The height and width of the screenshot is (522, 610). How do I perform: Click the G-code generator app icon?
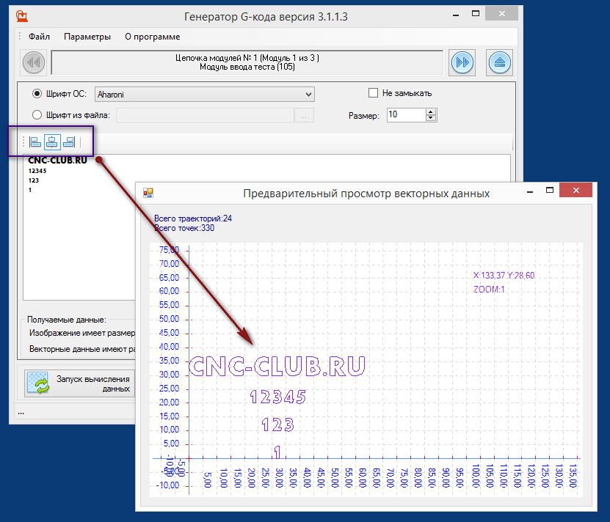click(x=22, y=16)
